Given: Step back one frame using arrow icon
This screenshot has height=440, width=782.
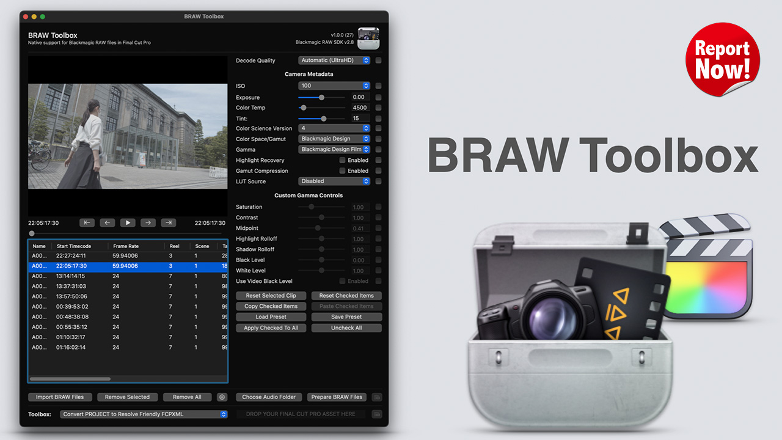Looking at the screenshot, I should click(x=107, y=222).
